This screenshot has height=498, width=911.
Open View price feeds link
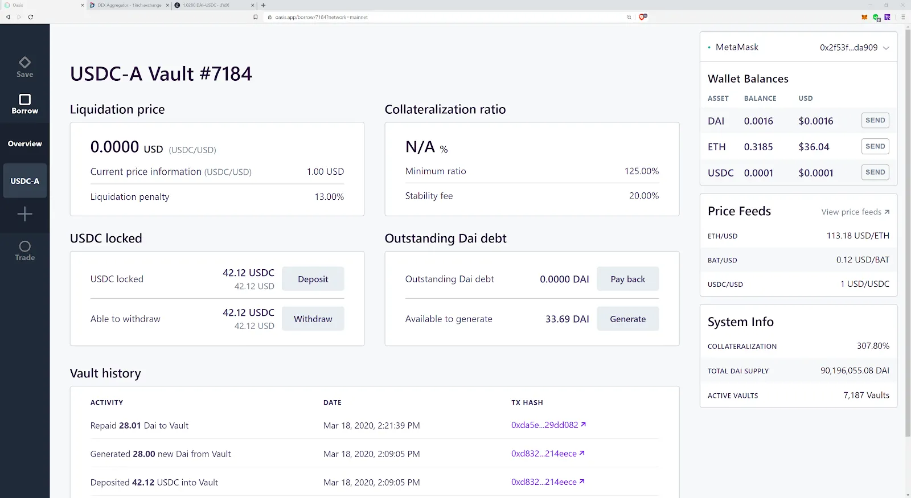(x=855, y=212)
